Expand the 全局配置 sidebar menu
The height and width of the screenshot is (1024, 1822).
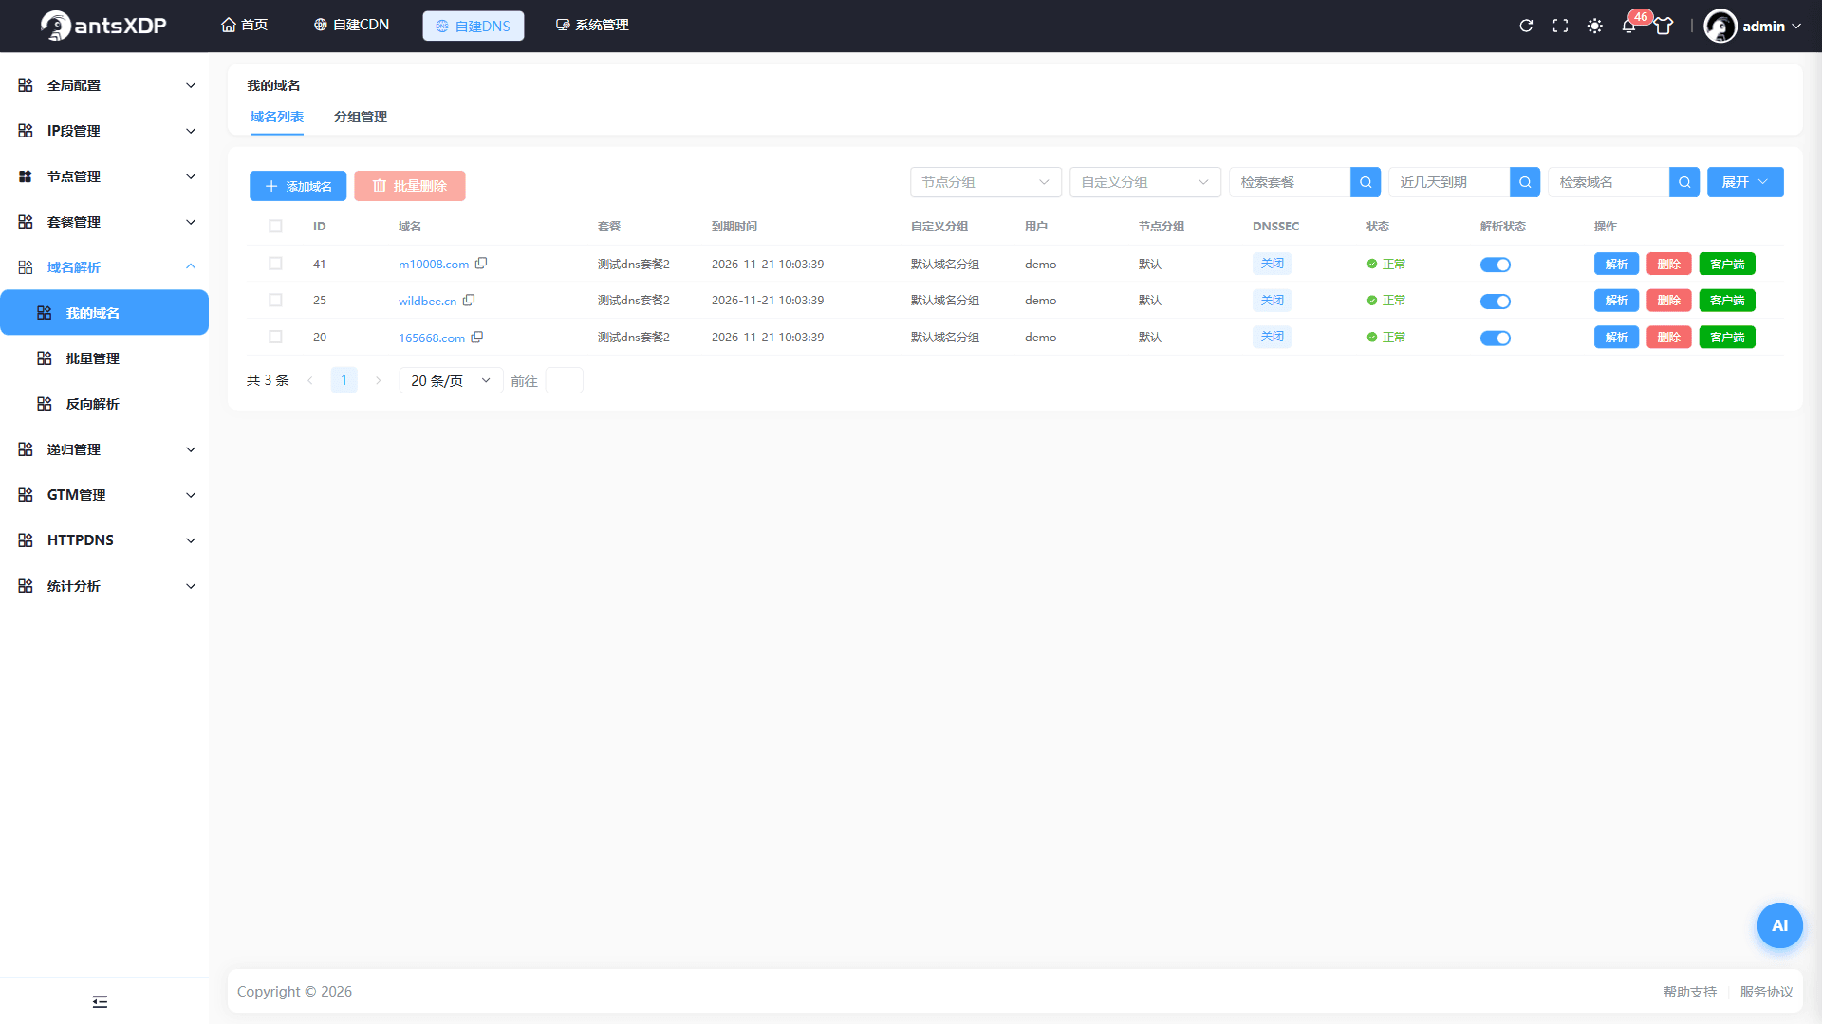(104, 85)
